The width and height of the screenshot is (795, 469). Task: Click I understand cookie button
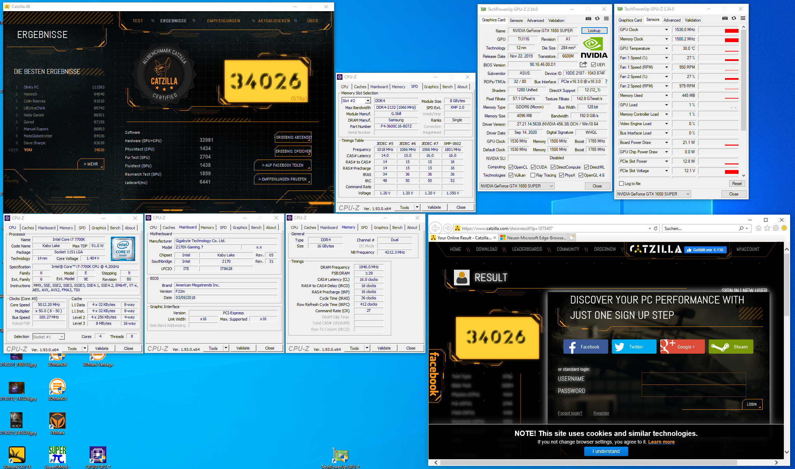pos(606,451)
